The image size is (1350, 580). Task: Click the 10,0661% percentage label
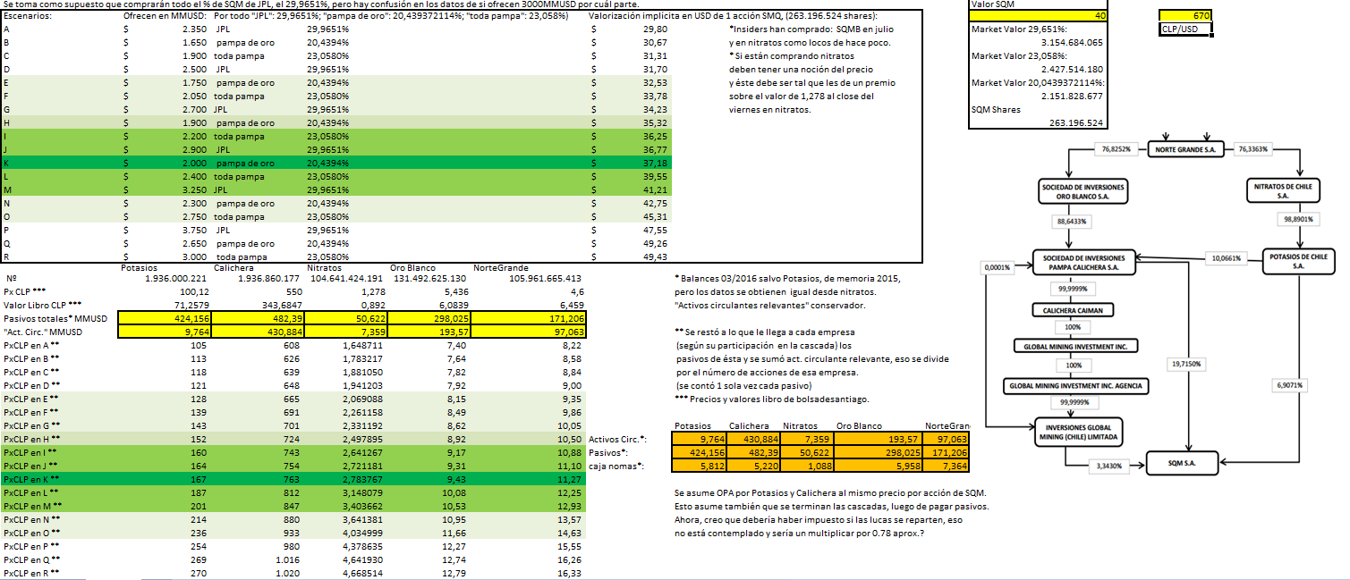1228,258
